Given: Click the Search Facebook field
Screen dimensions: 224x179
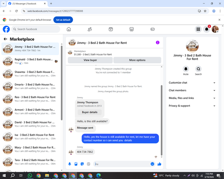Looking at the screenshot, I should tap(36, 29).
